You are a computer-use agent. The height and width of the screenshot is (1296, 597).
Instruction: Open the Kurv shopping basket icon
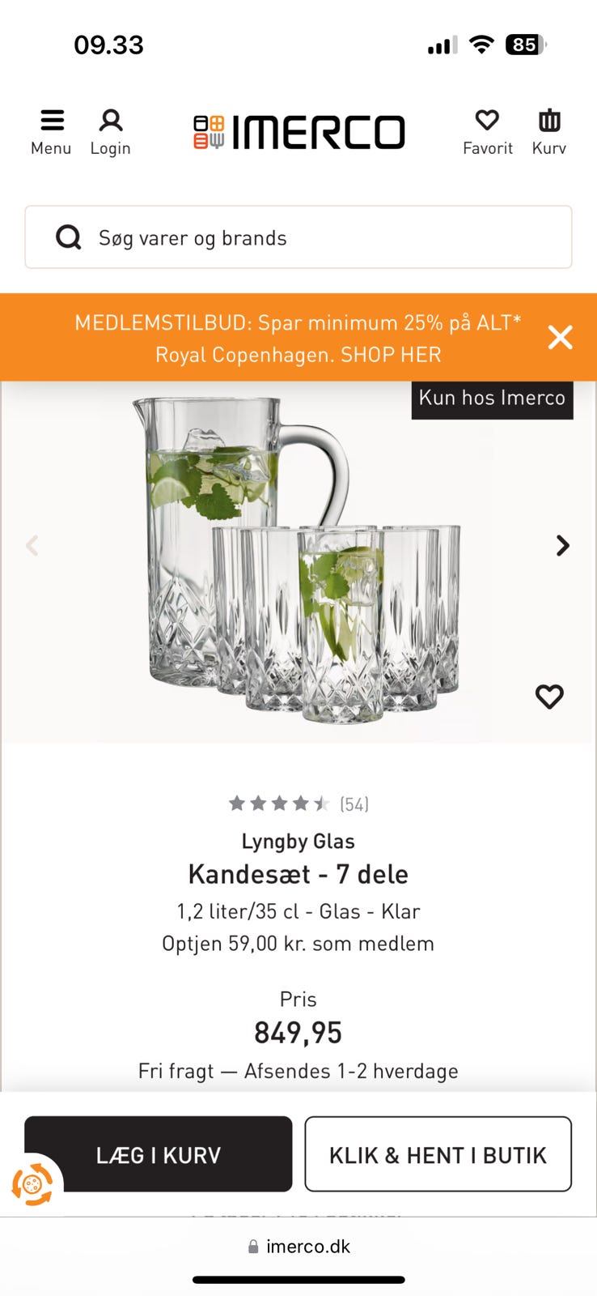(x=548, y=120)
